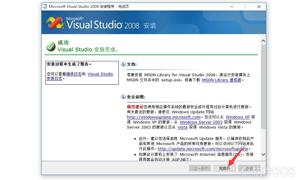
Task: Click the info icon beside 文档
Action: [x=123, y=64]
